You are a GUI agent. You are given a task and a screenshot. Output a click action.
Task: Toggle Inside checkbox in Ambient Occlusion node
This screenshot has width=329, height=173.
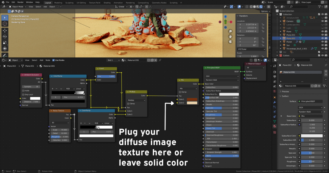point(23,90)
